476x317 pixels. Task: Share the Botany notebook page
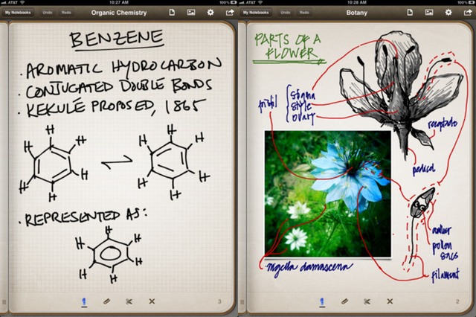(x=468, y=13)
